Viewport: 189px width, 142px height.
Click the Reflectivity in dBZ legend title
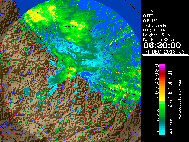(x=180, y=99)
